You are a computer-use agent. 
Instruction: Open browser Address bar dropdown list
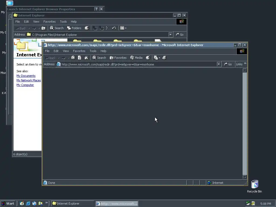point(219,64)
